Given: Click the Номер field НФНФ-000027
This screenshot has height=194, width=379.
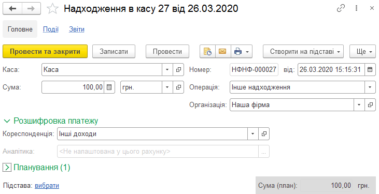Looking at the screenshot, I should click(254, 69).
